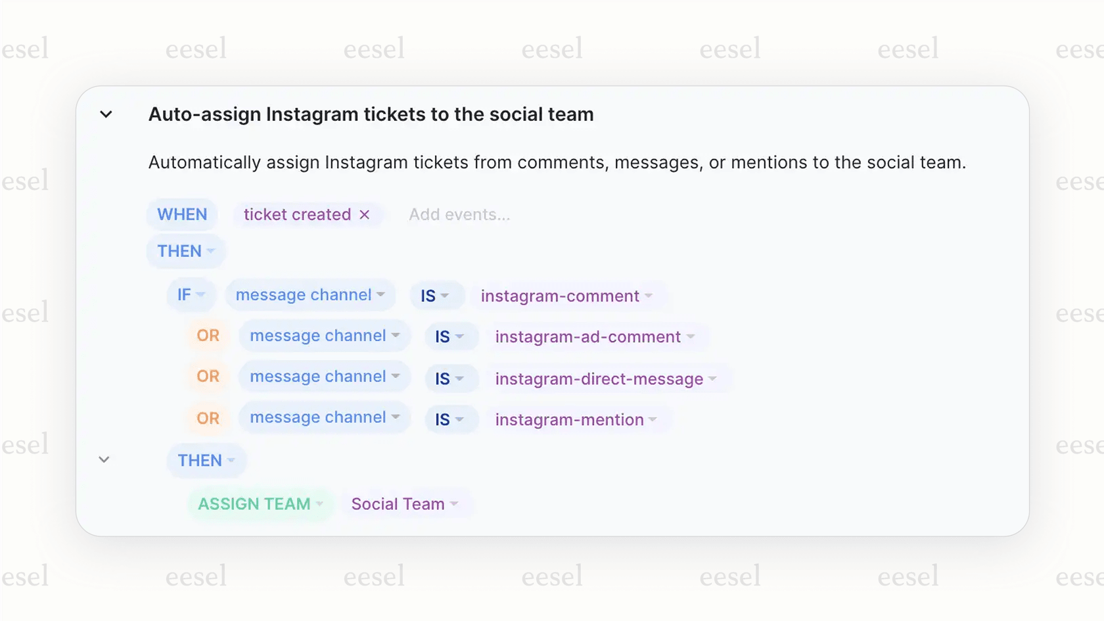1104x621 pixels.
Task: Select the WHEN trigger chip
Action: [181, 214]
